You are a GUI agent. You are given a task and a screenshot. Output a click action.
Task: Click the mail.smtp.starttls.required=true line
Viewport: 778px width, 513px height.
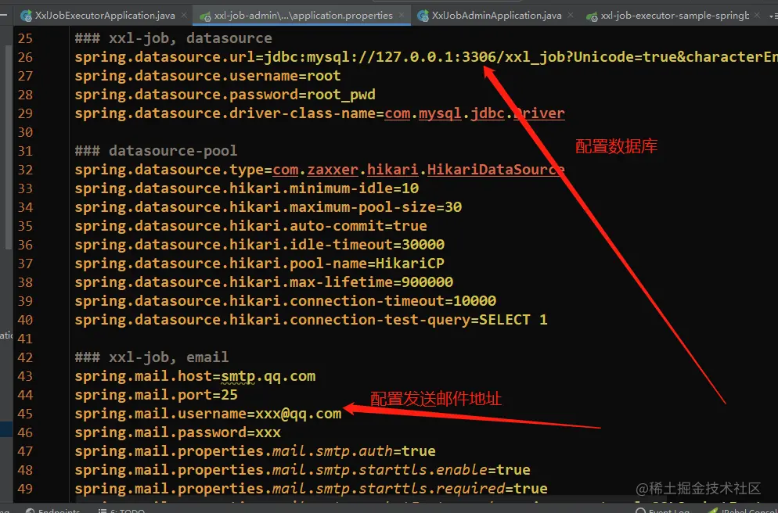click(x=311, y=490)
